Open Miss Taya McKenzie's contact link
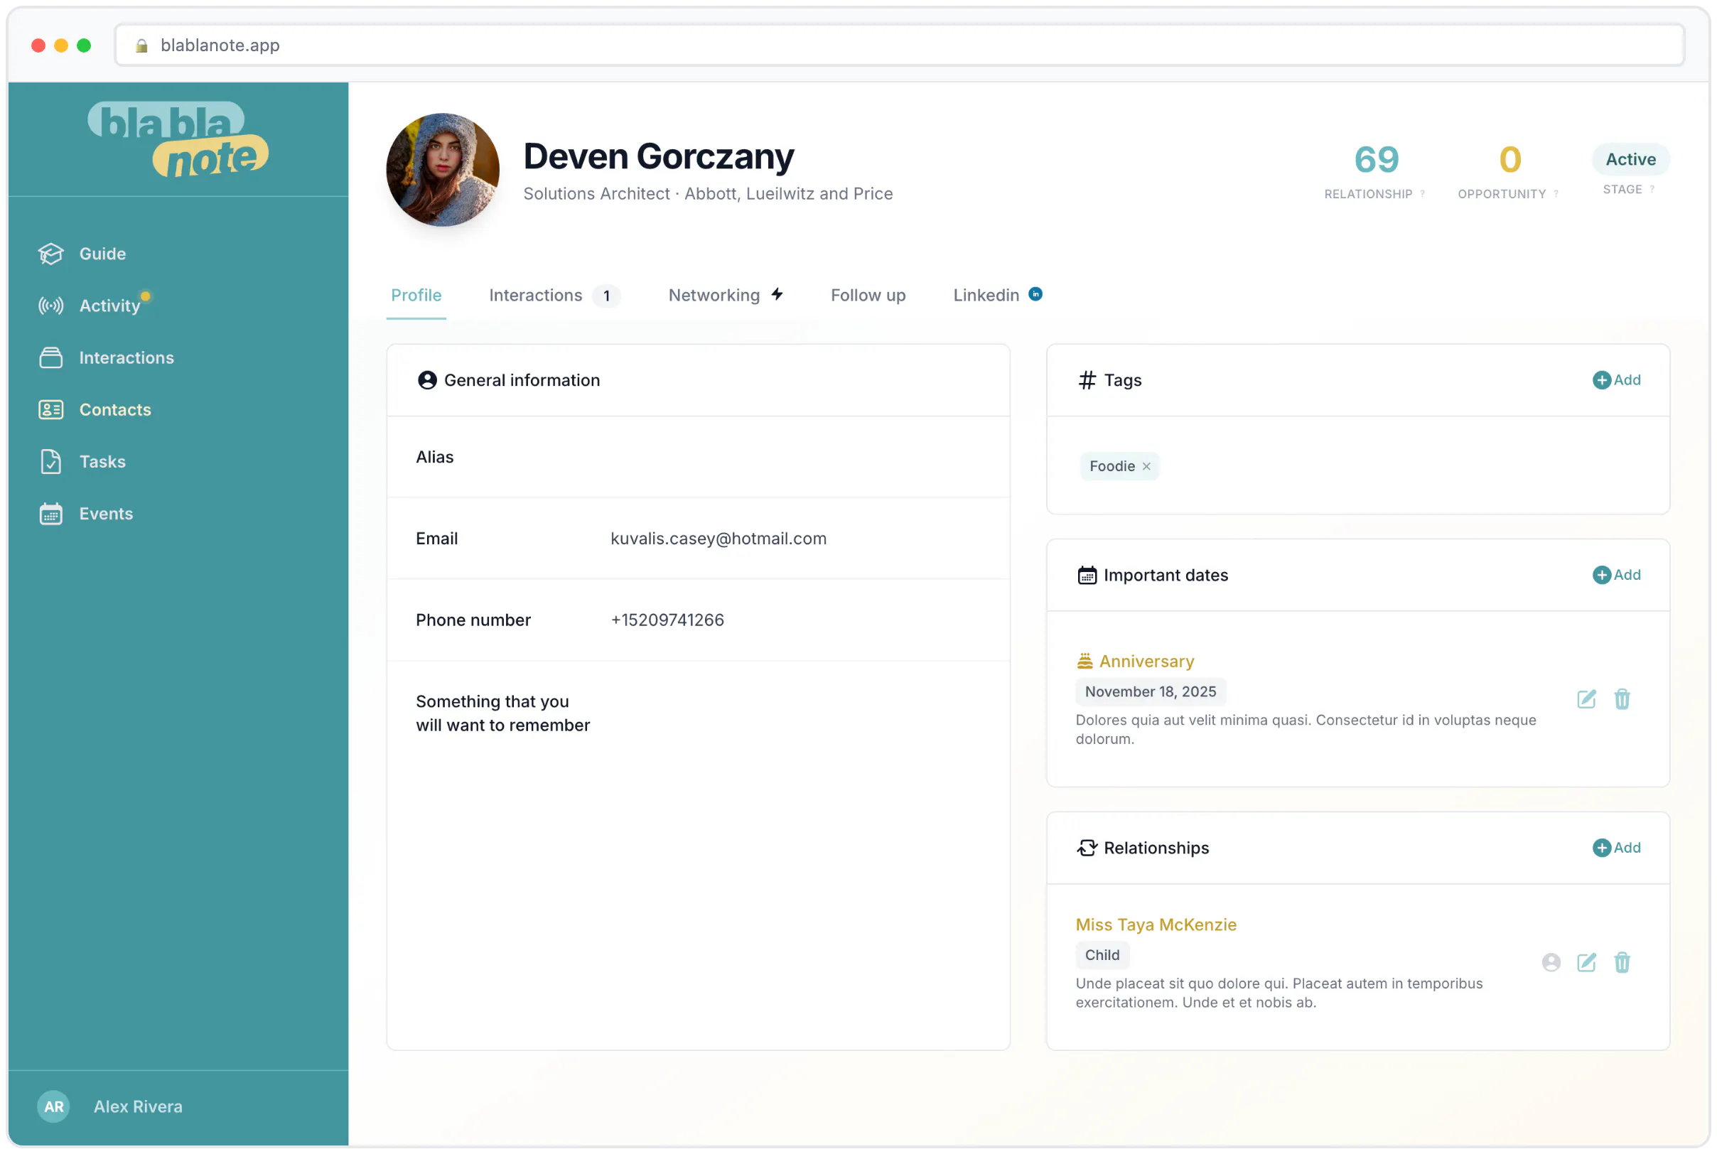Viewport: 1717px width, 1154px height. [1156, 924]
